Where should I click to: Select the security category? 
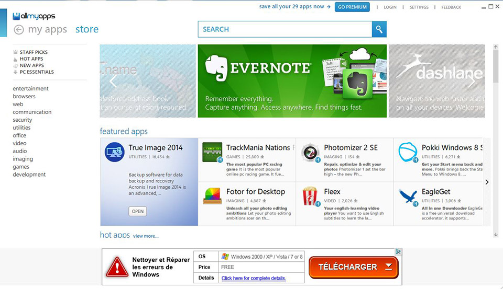point(23,120)
